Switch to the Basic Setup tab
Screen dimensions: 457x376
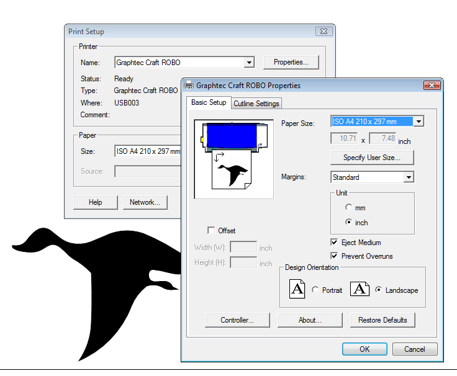209,102
